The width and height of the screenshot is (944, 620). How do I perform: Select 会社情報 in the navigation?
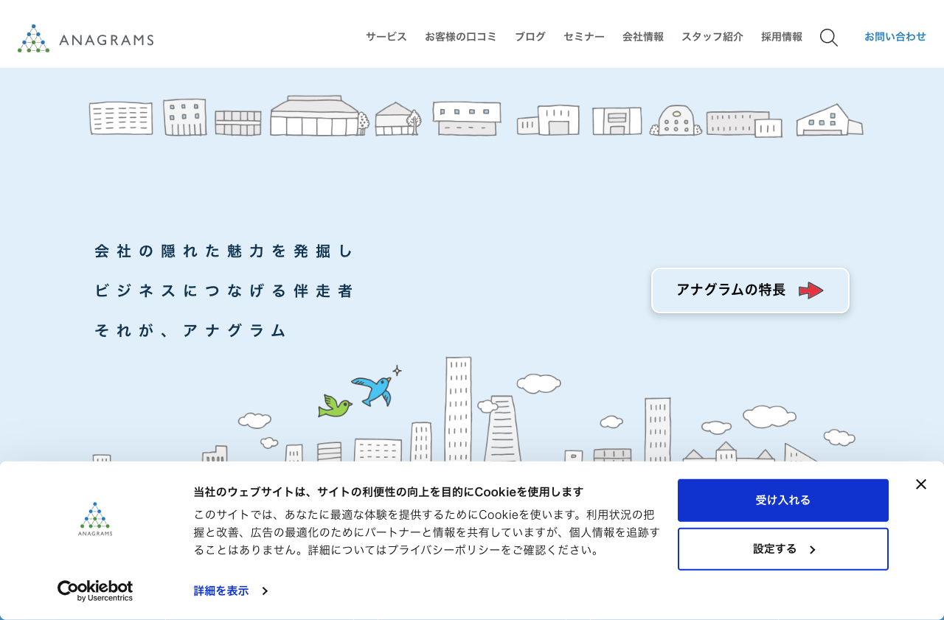point(642,36)
